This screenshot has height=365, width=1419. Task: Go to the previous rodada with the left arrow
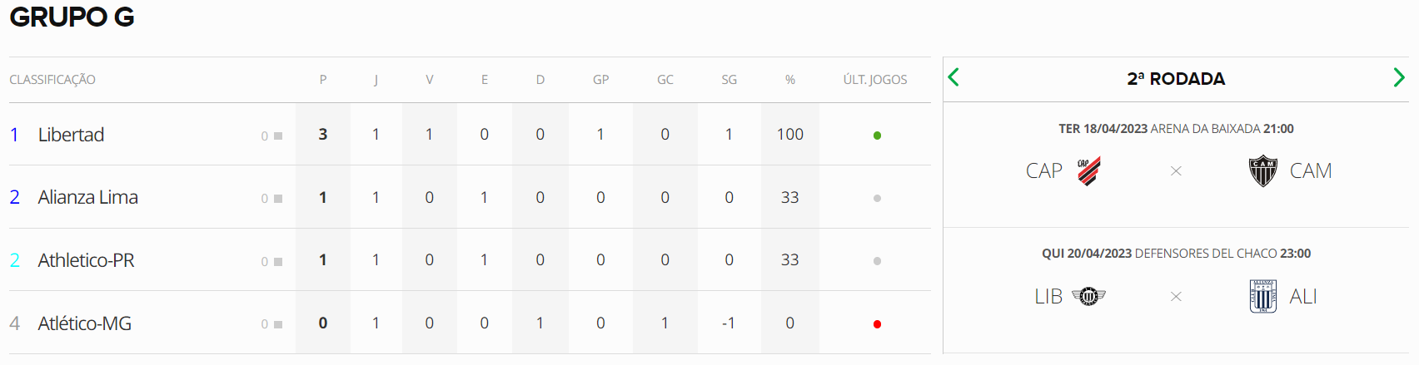click(954, 77)
